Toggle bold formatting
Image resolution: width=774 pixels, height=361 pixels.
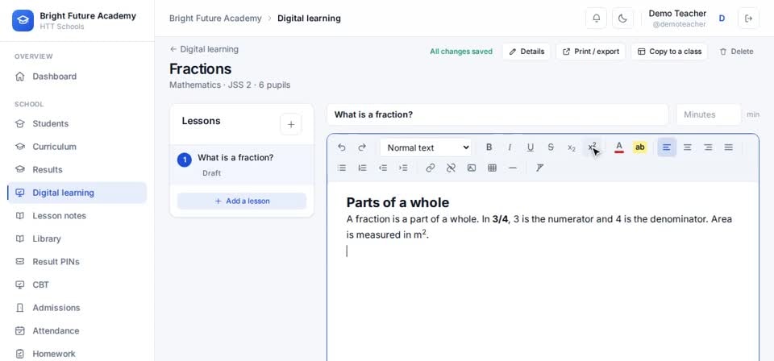(489, 147)
